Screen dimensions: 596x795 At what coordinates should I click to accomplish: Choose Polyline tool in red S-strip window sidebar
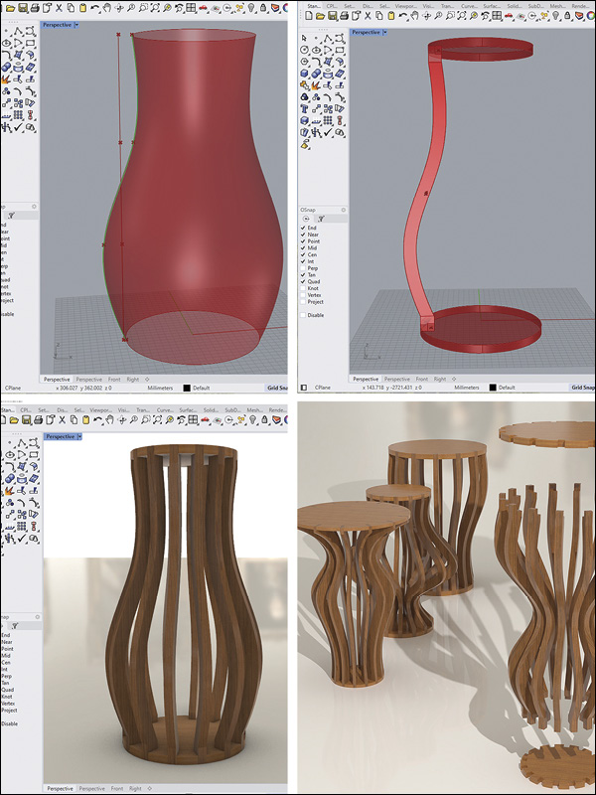point(328,38)
